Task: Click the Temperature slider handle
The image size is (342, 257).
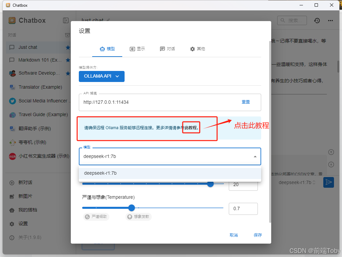Action: (x=132, y=207)
